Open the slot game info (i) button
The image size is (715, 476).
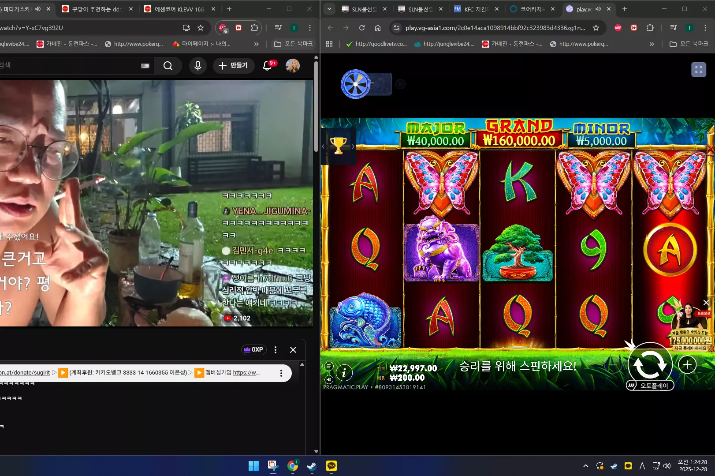344,373
